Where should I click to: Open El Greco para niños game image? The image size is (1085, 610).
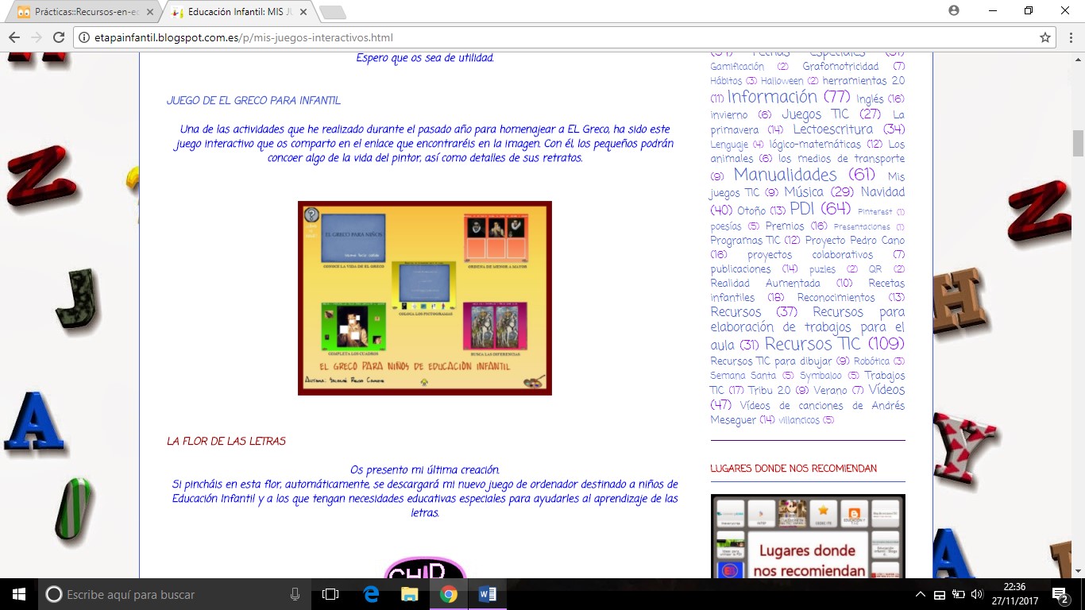tap(424, 298)
